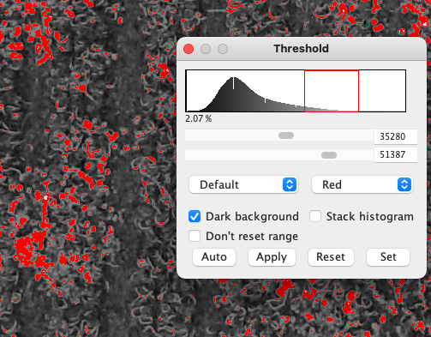This screenshot has height=337, width=431.
Task: Click the maximum value field 51387
Action: point(396,154)
